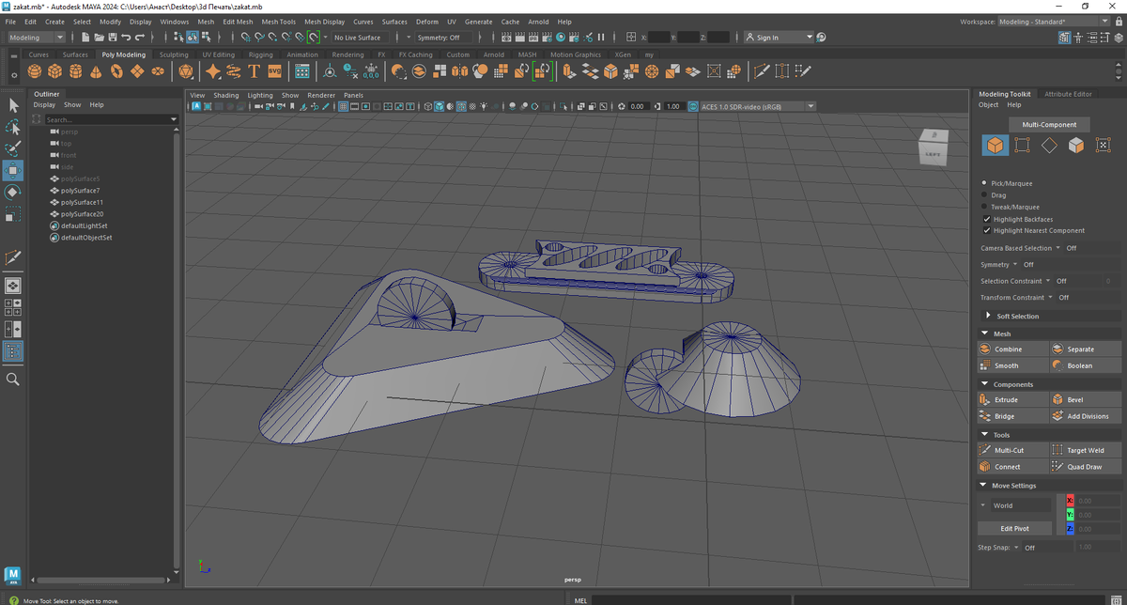The image size is (1127, 605).
Task: Switch to the Sculpting shelf tab
Action: point(174,54)
